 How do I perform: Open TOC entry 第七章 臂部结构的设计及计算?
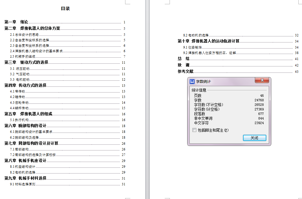point(65,143)
